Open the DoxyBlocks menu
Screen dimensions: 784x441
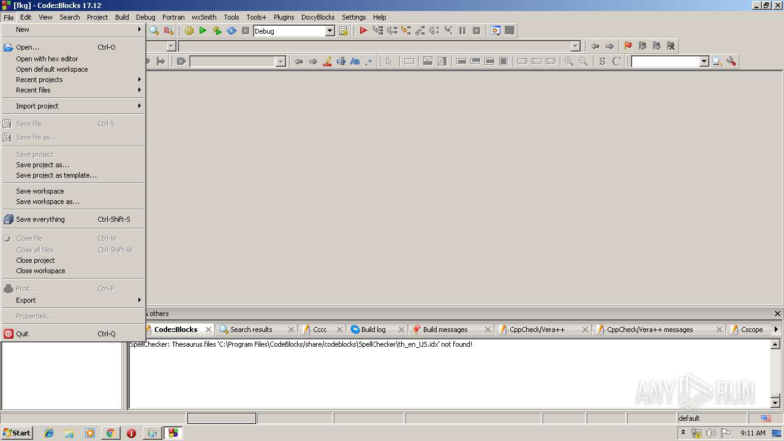pos(318,17)
